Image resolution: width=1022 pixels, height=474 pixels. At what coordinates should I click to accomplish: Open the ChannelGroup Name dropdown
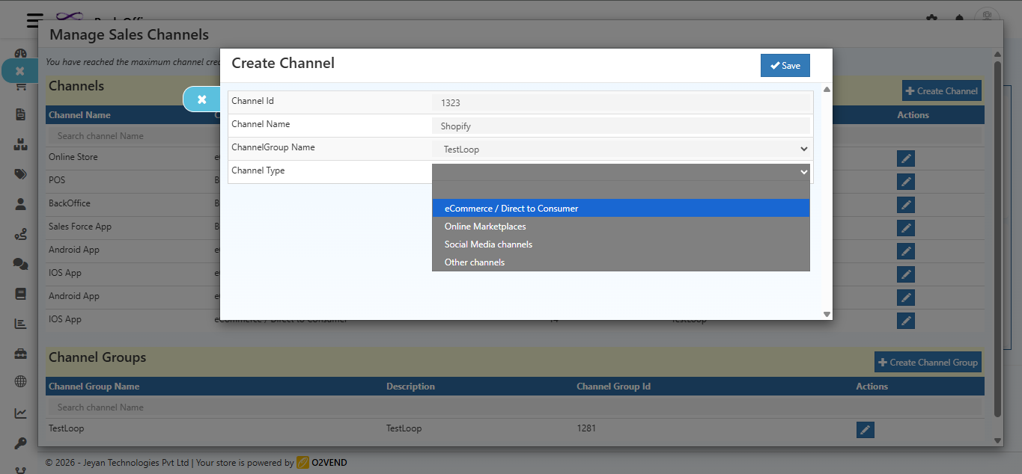(x=620, y=149)
